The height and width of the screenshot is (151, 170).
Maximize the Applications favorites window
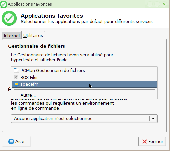point(157,4)
